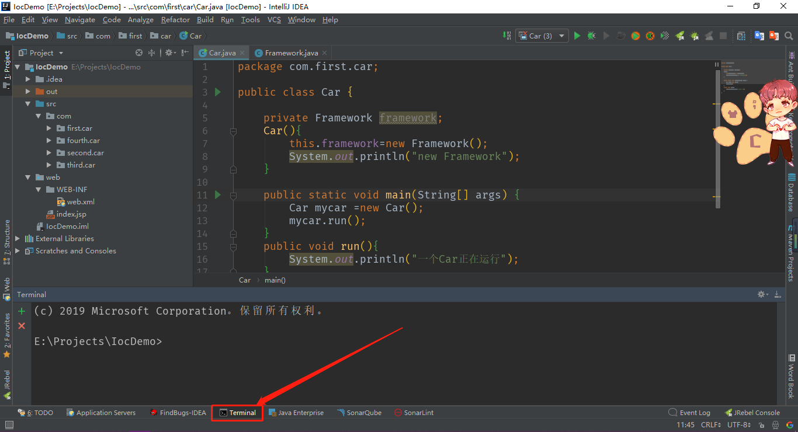Open Project Structure icon in toolbar

click(741, 36)
